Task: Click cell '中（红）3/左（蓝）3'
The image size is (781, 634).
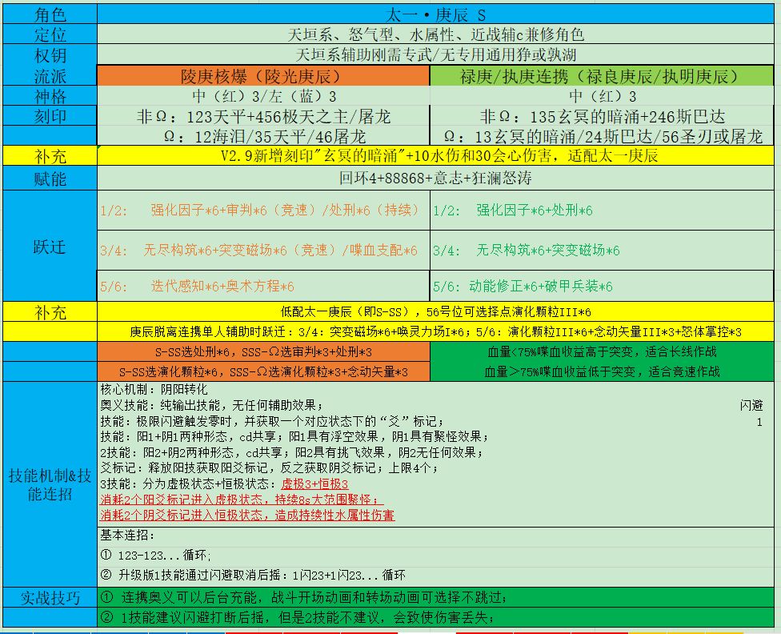Action: pyautogui.click(x=263, y=96)
